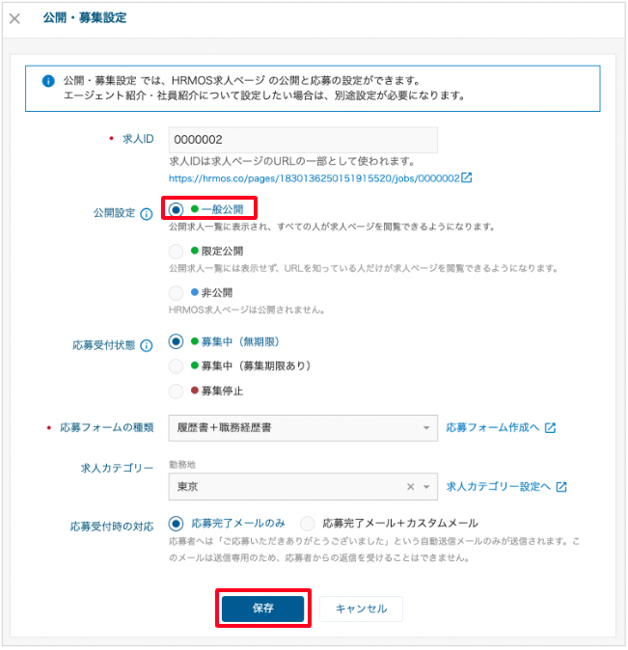Select 応募完了メール＋カスタムメール radio option

(x=308, y=524)
